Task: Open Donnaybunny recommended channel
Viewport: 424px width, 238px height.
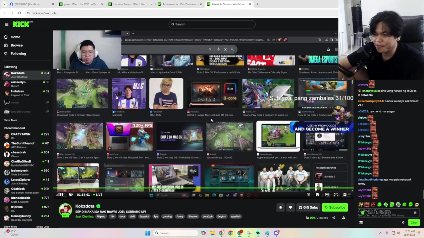Action: pyautogui.click(x=26, y=218)
